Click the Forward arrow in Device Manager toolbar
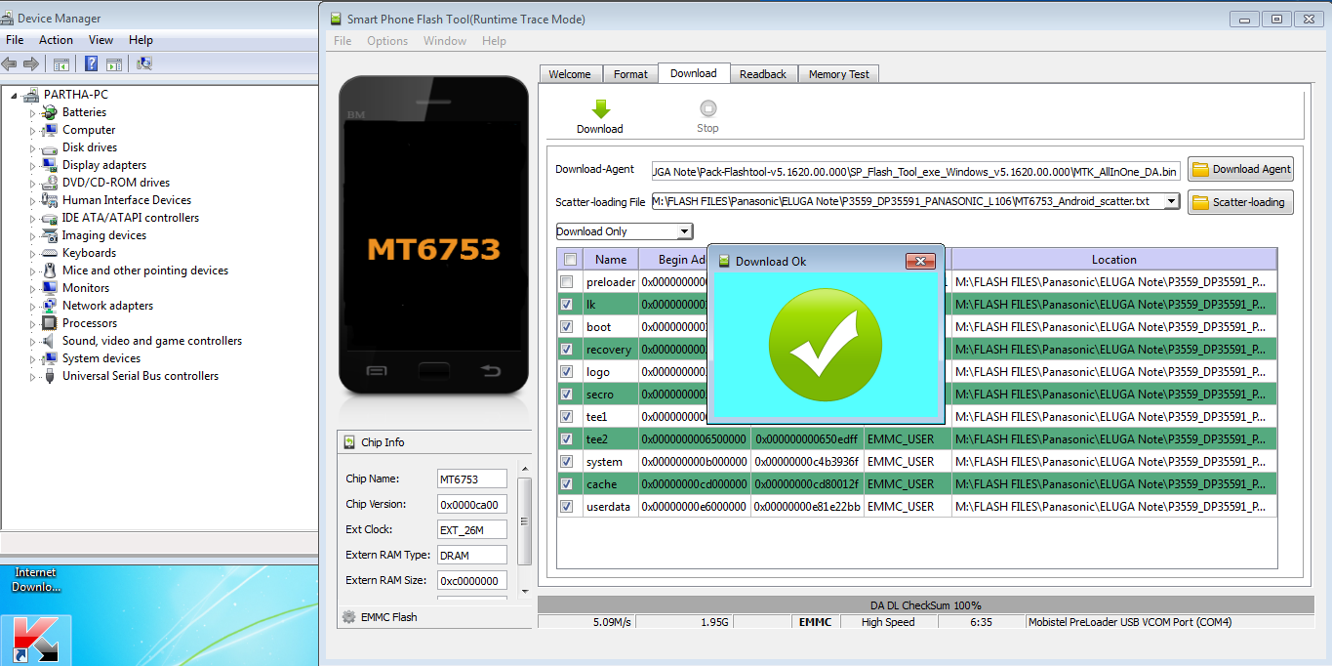This screenshot has width=1332, height=666. point(30,64)
